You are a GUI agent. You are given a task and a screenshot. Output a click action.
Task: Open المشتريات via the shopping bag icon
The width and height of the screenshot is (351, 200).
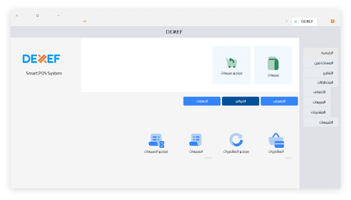click(x=277, y=141)
